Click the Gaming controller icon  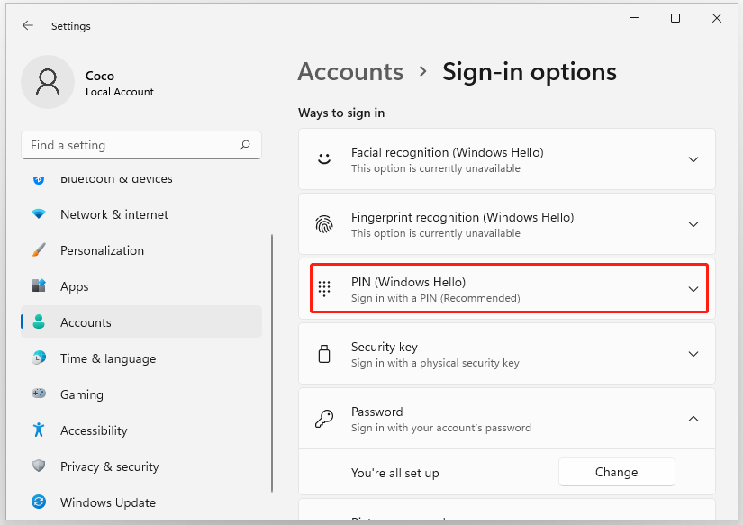39,394
